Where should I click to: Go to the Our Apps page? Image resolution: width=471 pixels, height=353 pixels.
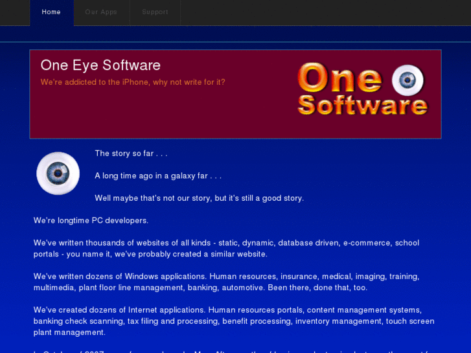click(101, 12)
